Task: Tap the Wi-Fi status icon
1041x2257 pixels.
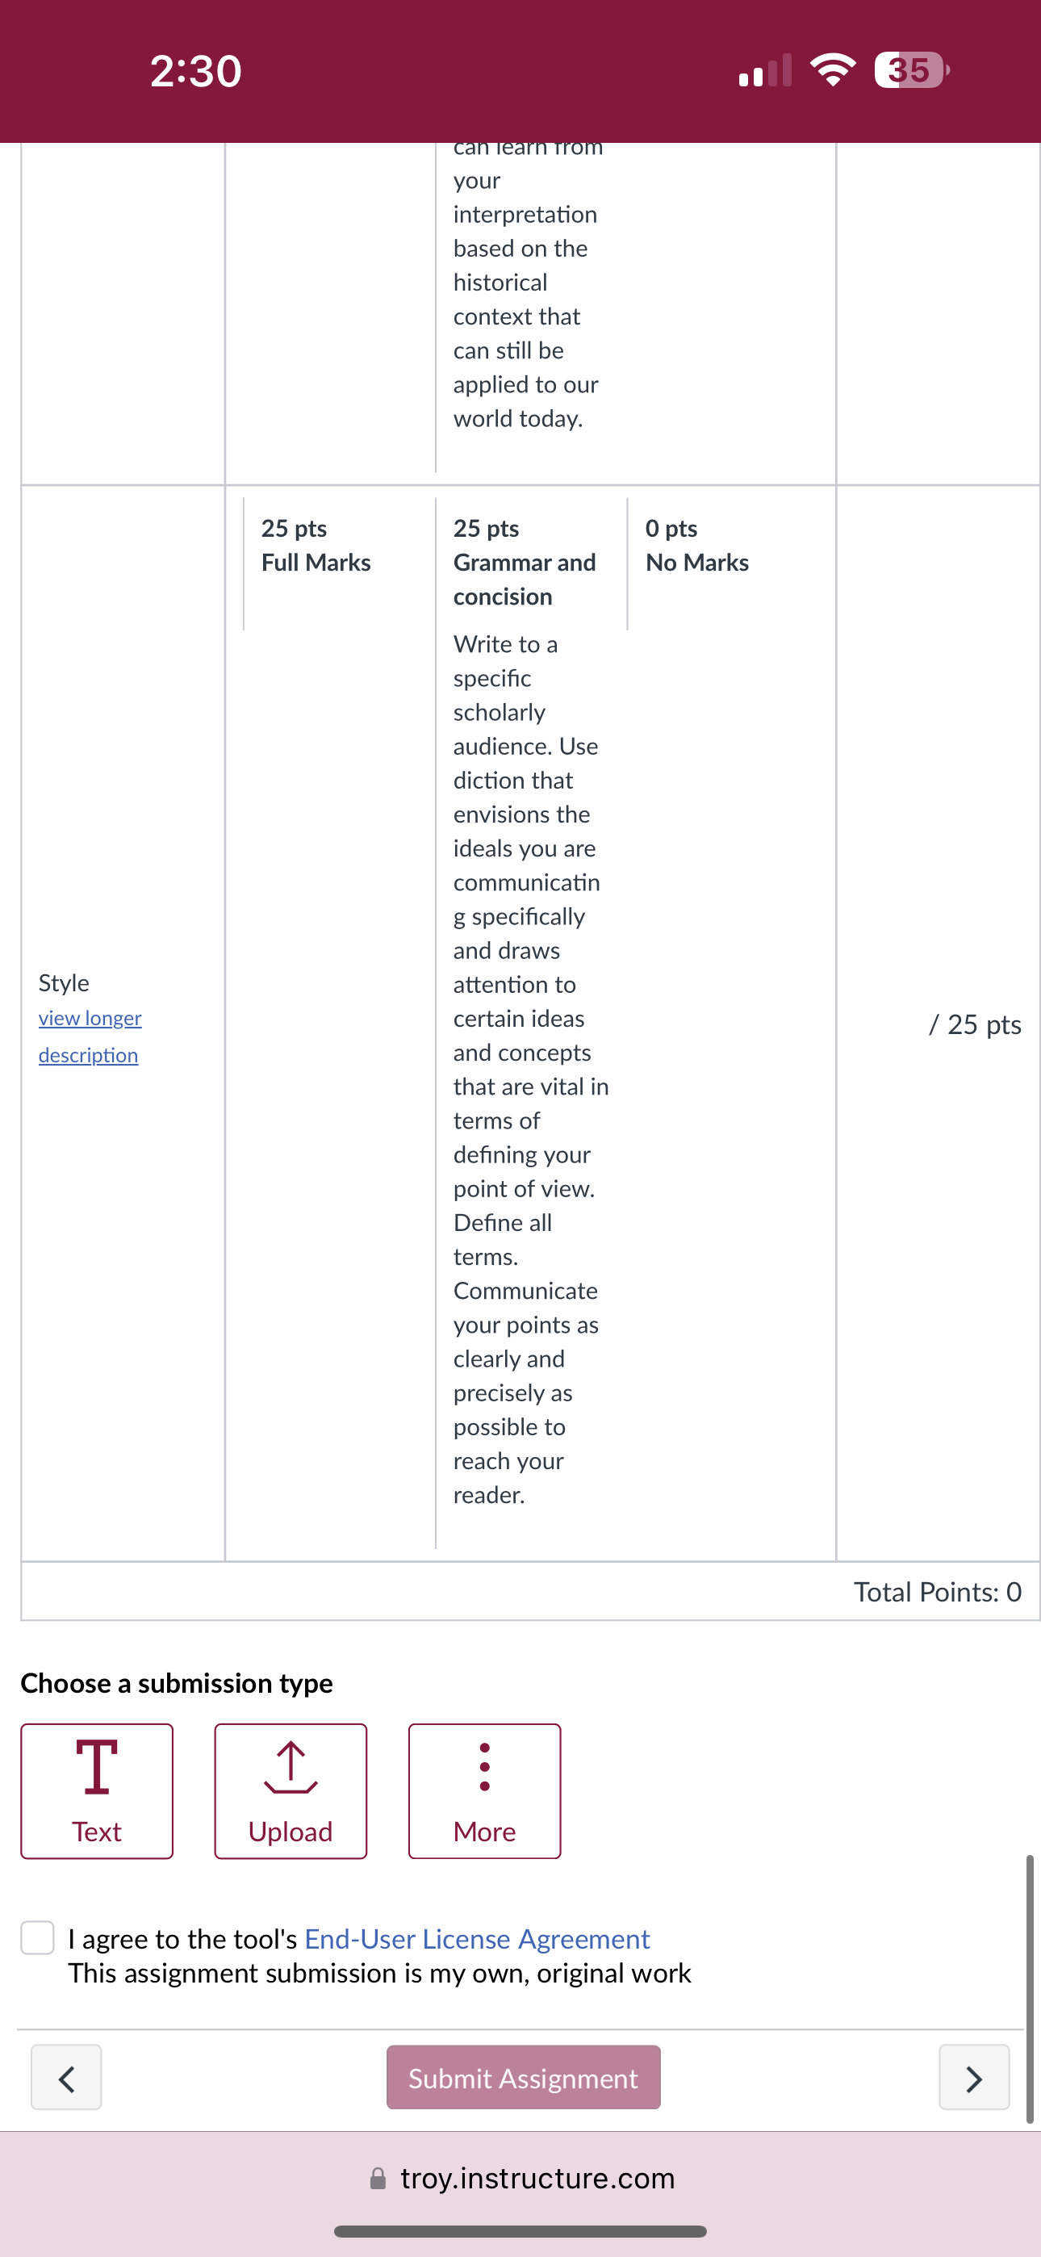Action: pyautogui.click(x=833, y=70)
